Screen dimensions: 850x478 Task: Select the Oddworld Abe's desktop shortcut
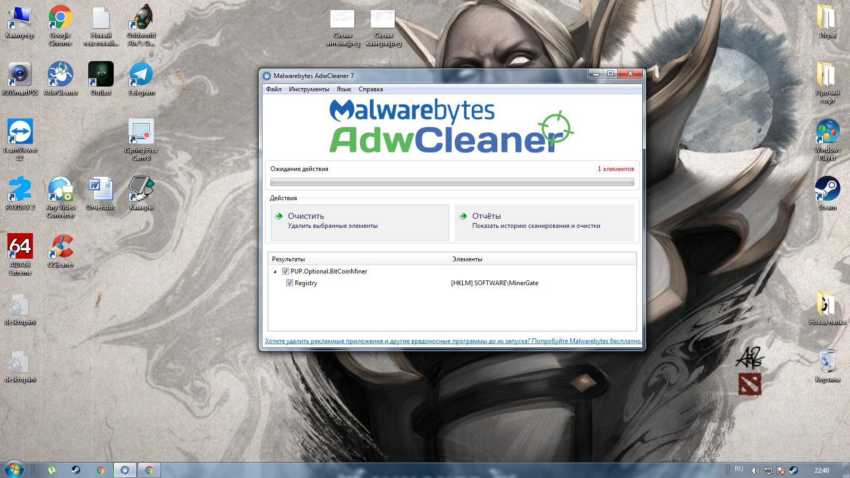(x=141, y=25)
